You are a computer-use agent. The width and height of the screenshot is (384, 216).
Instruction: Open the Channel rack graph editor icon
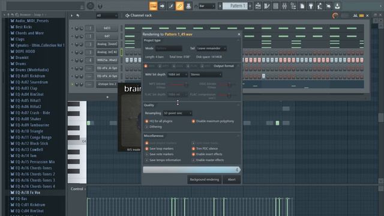click(355, 16)
